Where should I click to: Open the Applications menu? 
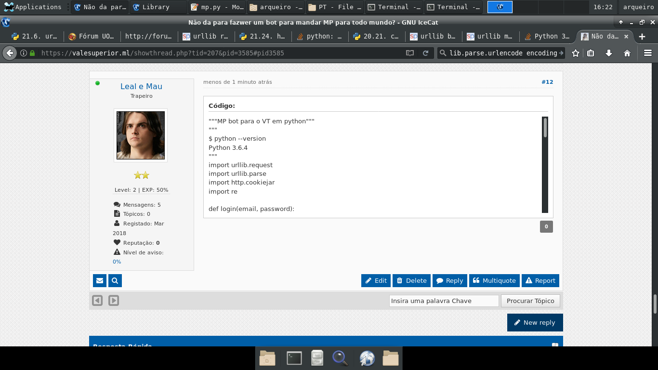tap(33, 7)
